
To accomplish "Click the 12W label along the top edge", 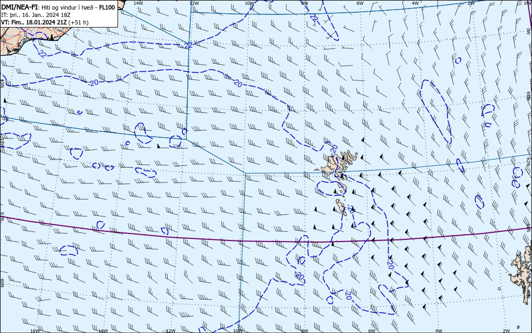I will 194,3.
